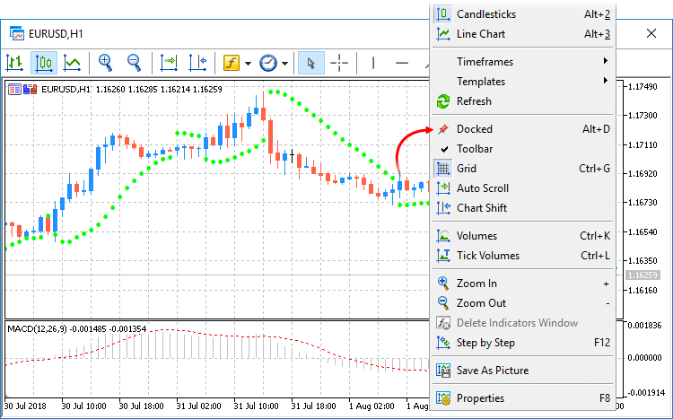Open Properties from the context menu

(x=523, y=398)
